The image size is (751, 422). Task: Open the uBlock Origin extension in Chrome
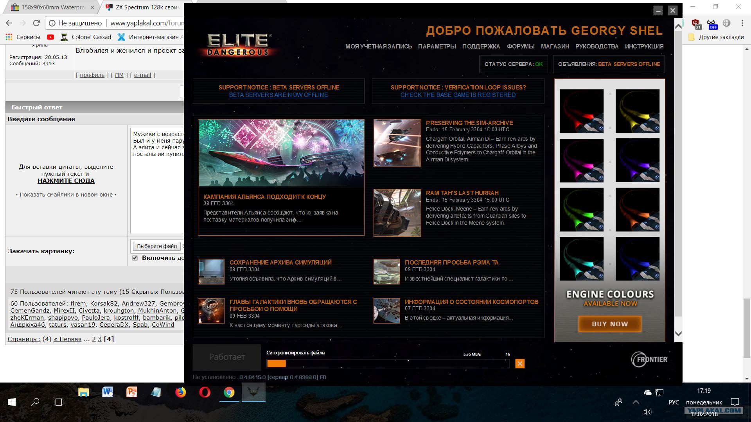click(x=695, y=23)
